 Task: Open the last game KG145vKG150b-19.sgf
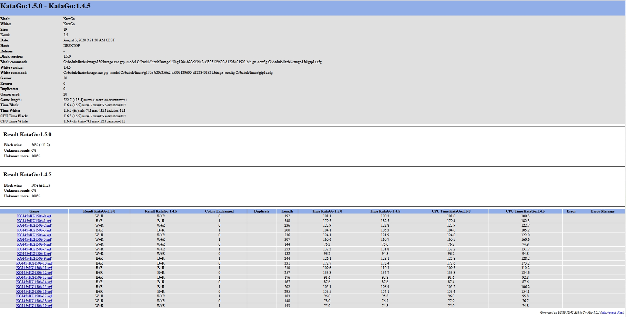34,306
